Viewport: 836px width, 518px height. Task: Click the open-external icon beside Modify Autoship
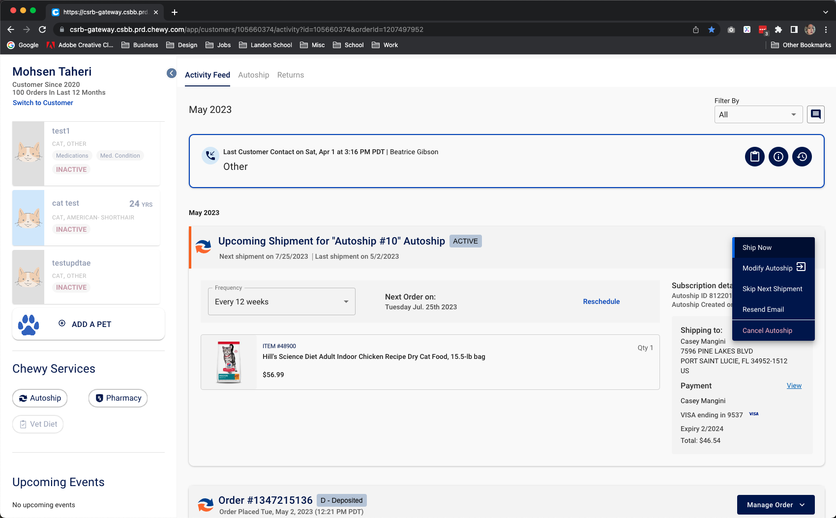point(801,267)
